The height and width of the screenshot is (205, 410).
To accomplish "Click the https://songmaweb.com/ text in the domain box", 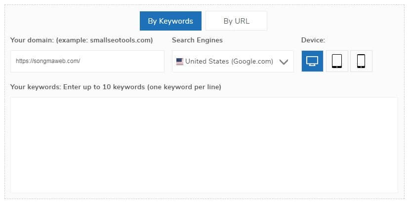I will click(48, 61).
